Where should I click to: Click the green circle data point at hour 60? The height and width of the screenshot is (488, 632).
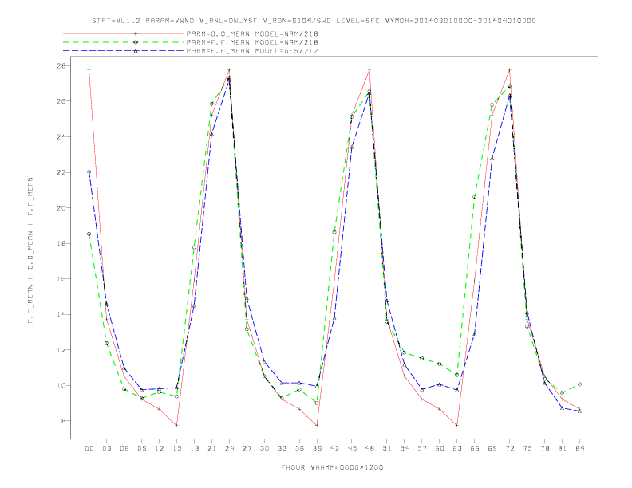pos(440,364)
